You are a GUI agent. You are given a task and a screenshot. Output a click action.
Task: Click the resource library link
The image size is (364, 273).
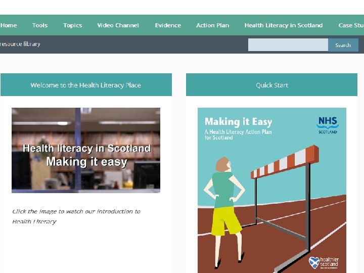(20, 44)
